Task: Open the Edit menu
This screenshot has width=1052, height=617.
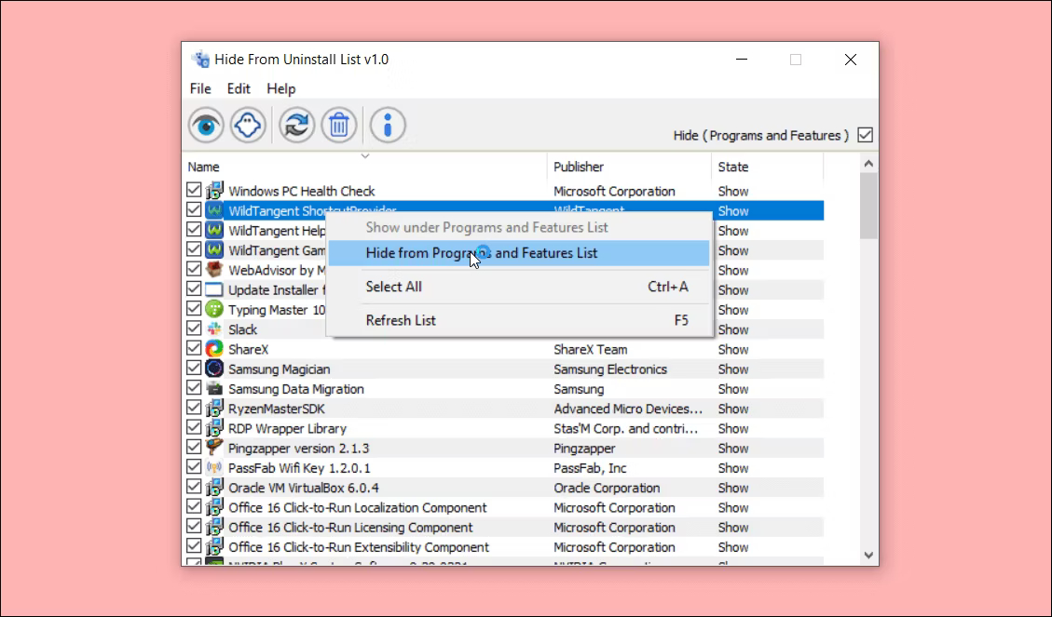Action: (x=239, y=88)
